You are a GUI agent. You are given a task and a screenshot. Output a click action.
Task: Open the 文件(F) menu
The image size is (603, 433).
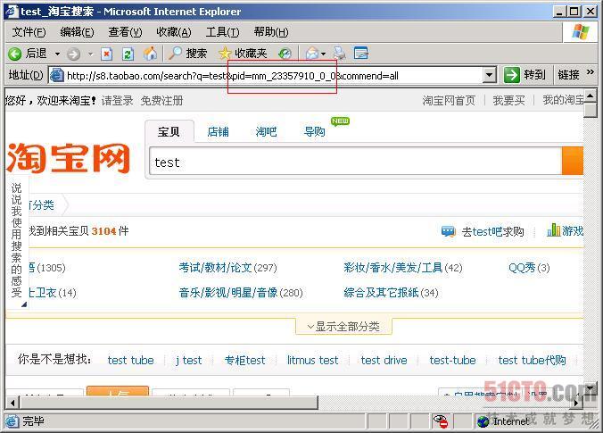29,32
